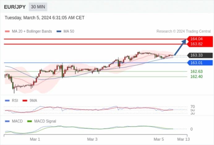Screen dimensions: 214x145
Task: Click the MA 50 blue legend swatch
Action: 59,31
